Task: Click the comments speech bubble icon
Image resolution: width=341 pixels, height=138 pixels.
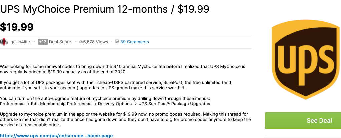Action: (x=117, y=42)
